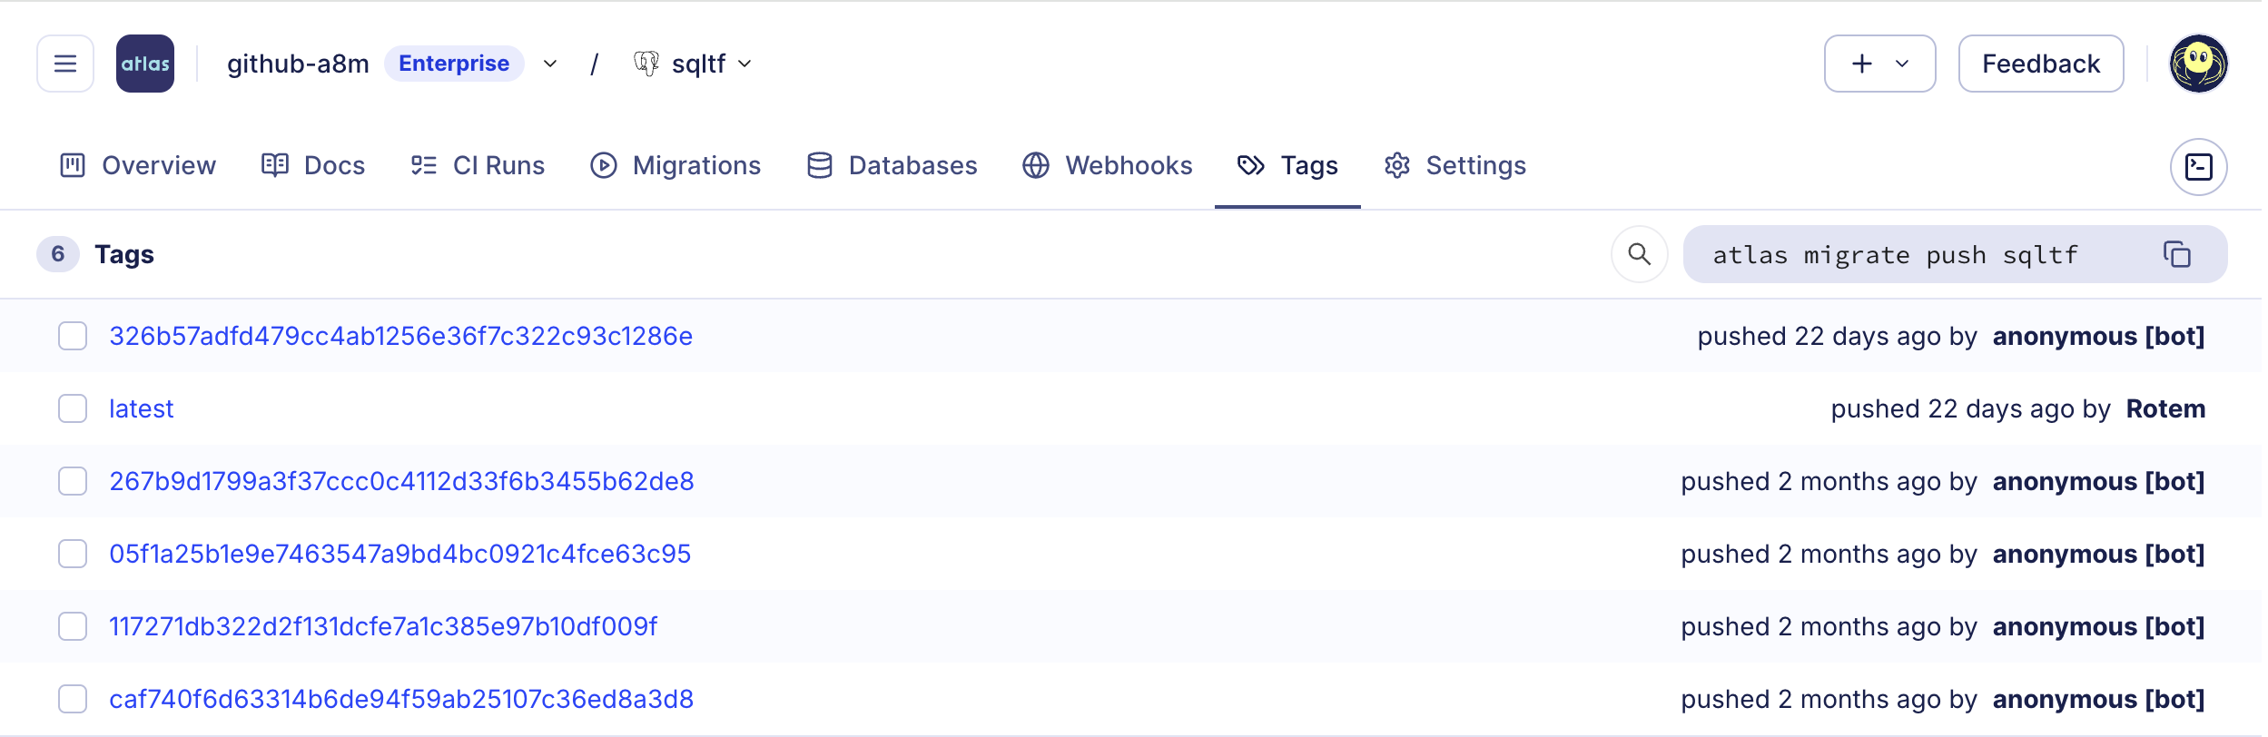2268x737 pixels.
Task: Click the Webhooks globe icon
Action: (x=1036, y=165)
